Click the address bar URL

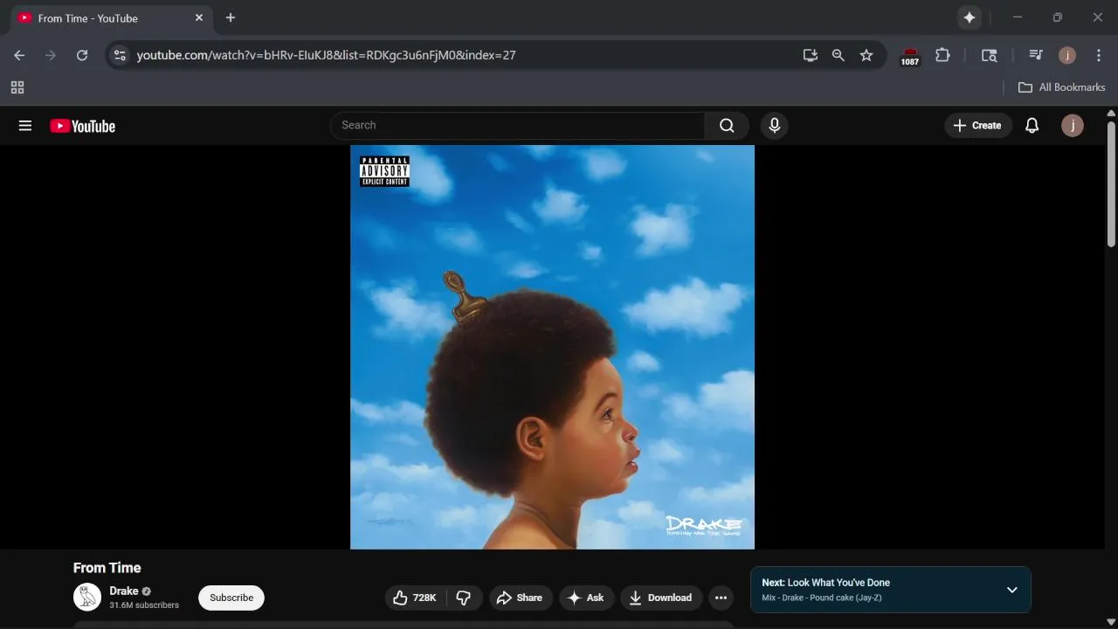327,55
